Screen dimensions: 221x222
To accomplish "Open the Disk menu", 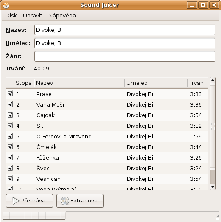I will tap(11, 16).
